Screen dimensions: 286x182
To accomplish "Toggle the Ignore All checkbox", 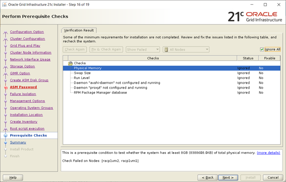I will (262, 49).
